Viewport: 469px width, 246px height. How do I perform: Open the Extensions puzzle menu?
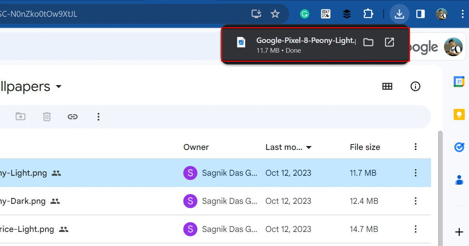368,14
